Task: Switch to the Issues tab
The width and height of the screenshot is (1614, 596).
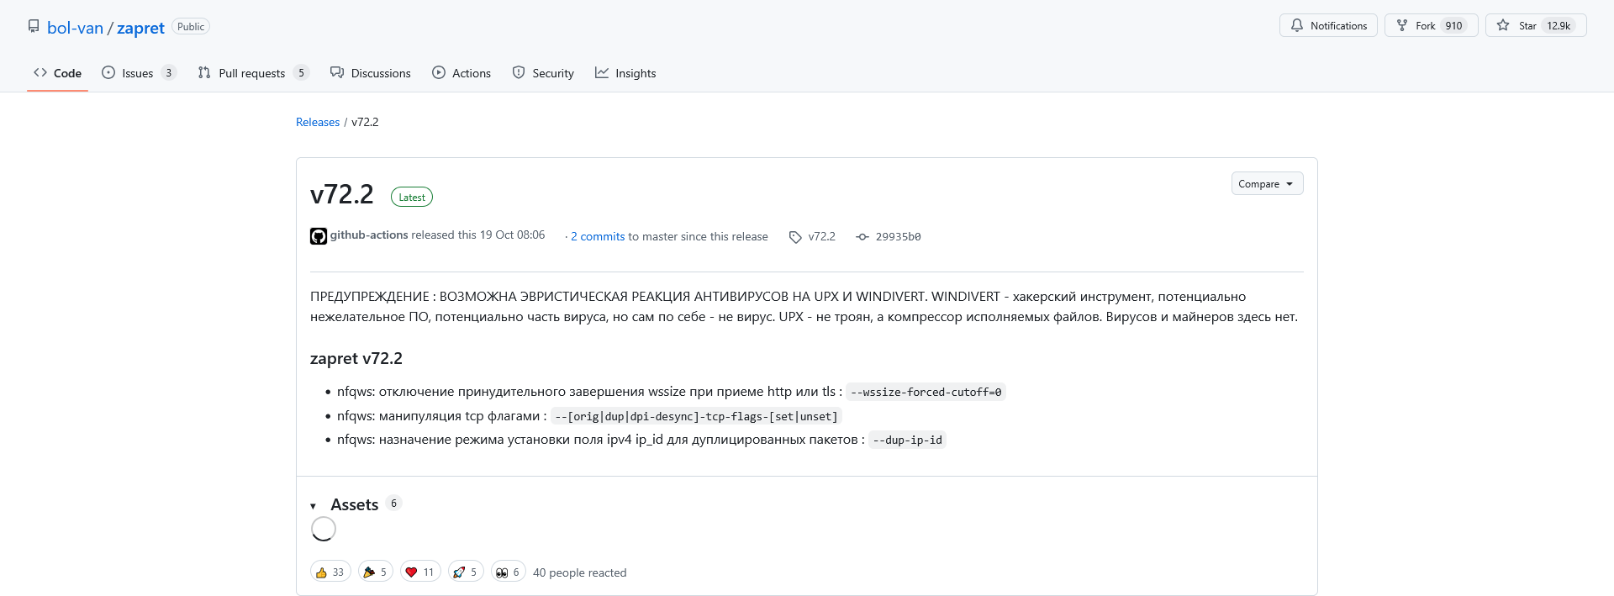Action: [x=138, y=73]
